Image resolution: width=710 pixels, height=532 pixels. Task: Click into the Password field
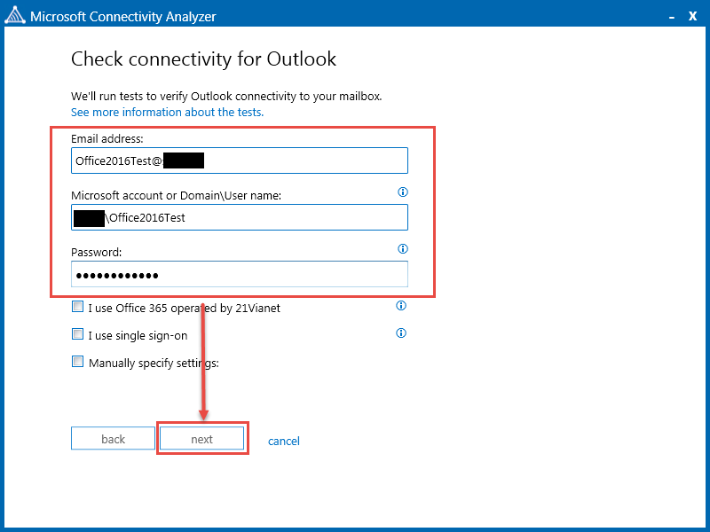click(240, 274)
